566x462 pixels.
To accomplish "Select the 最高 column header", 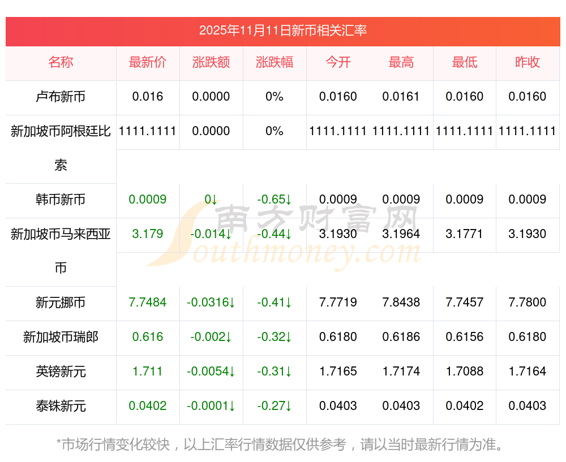I will (401, 62).
